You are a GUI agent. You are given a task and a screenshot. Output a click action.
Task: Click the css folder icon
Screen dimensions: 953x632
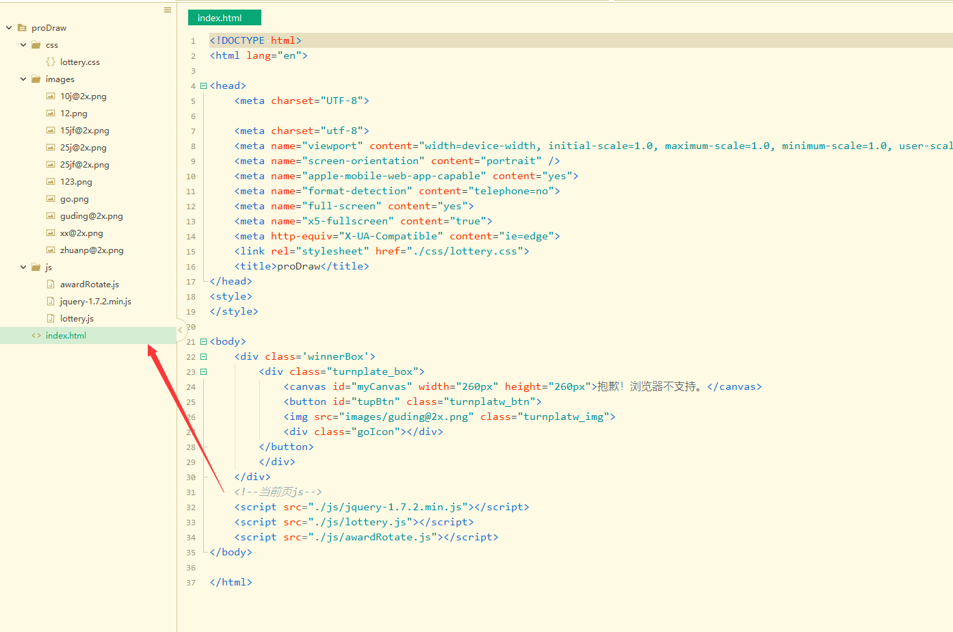[36, 45]
